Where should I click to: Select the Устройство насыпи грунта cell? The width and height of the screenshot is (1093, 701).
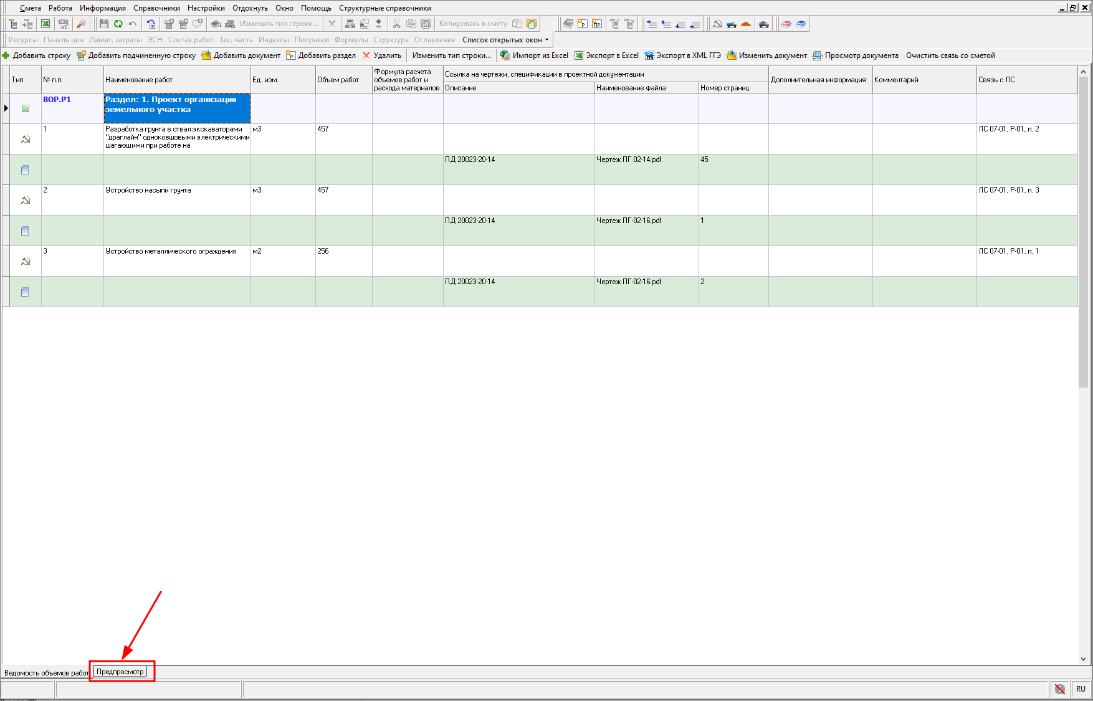pyautogui.click(x=176, y=199)
